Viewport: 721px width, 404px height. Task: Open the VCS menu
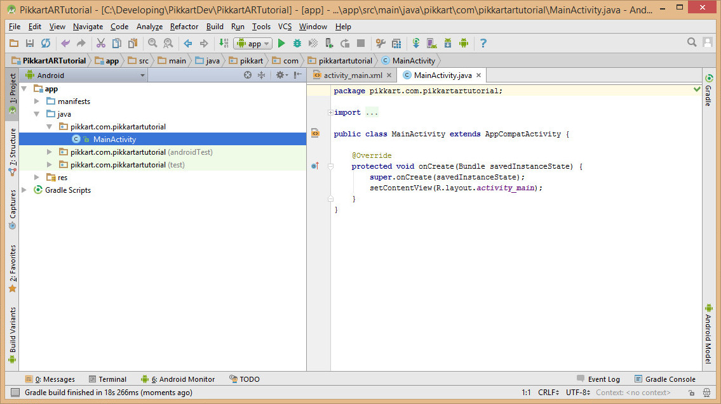(x=285, y=27)
